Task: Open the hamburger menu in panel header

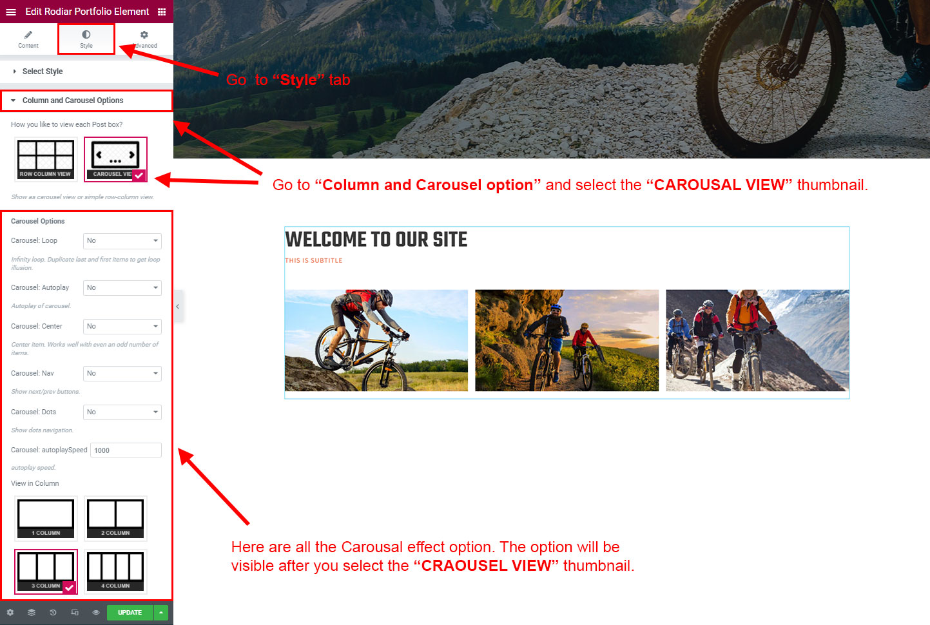Action: tap(11, 12)
